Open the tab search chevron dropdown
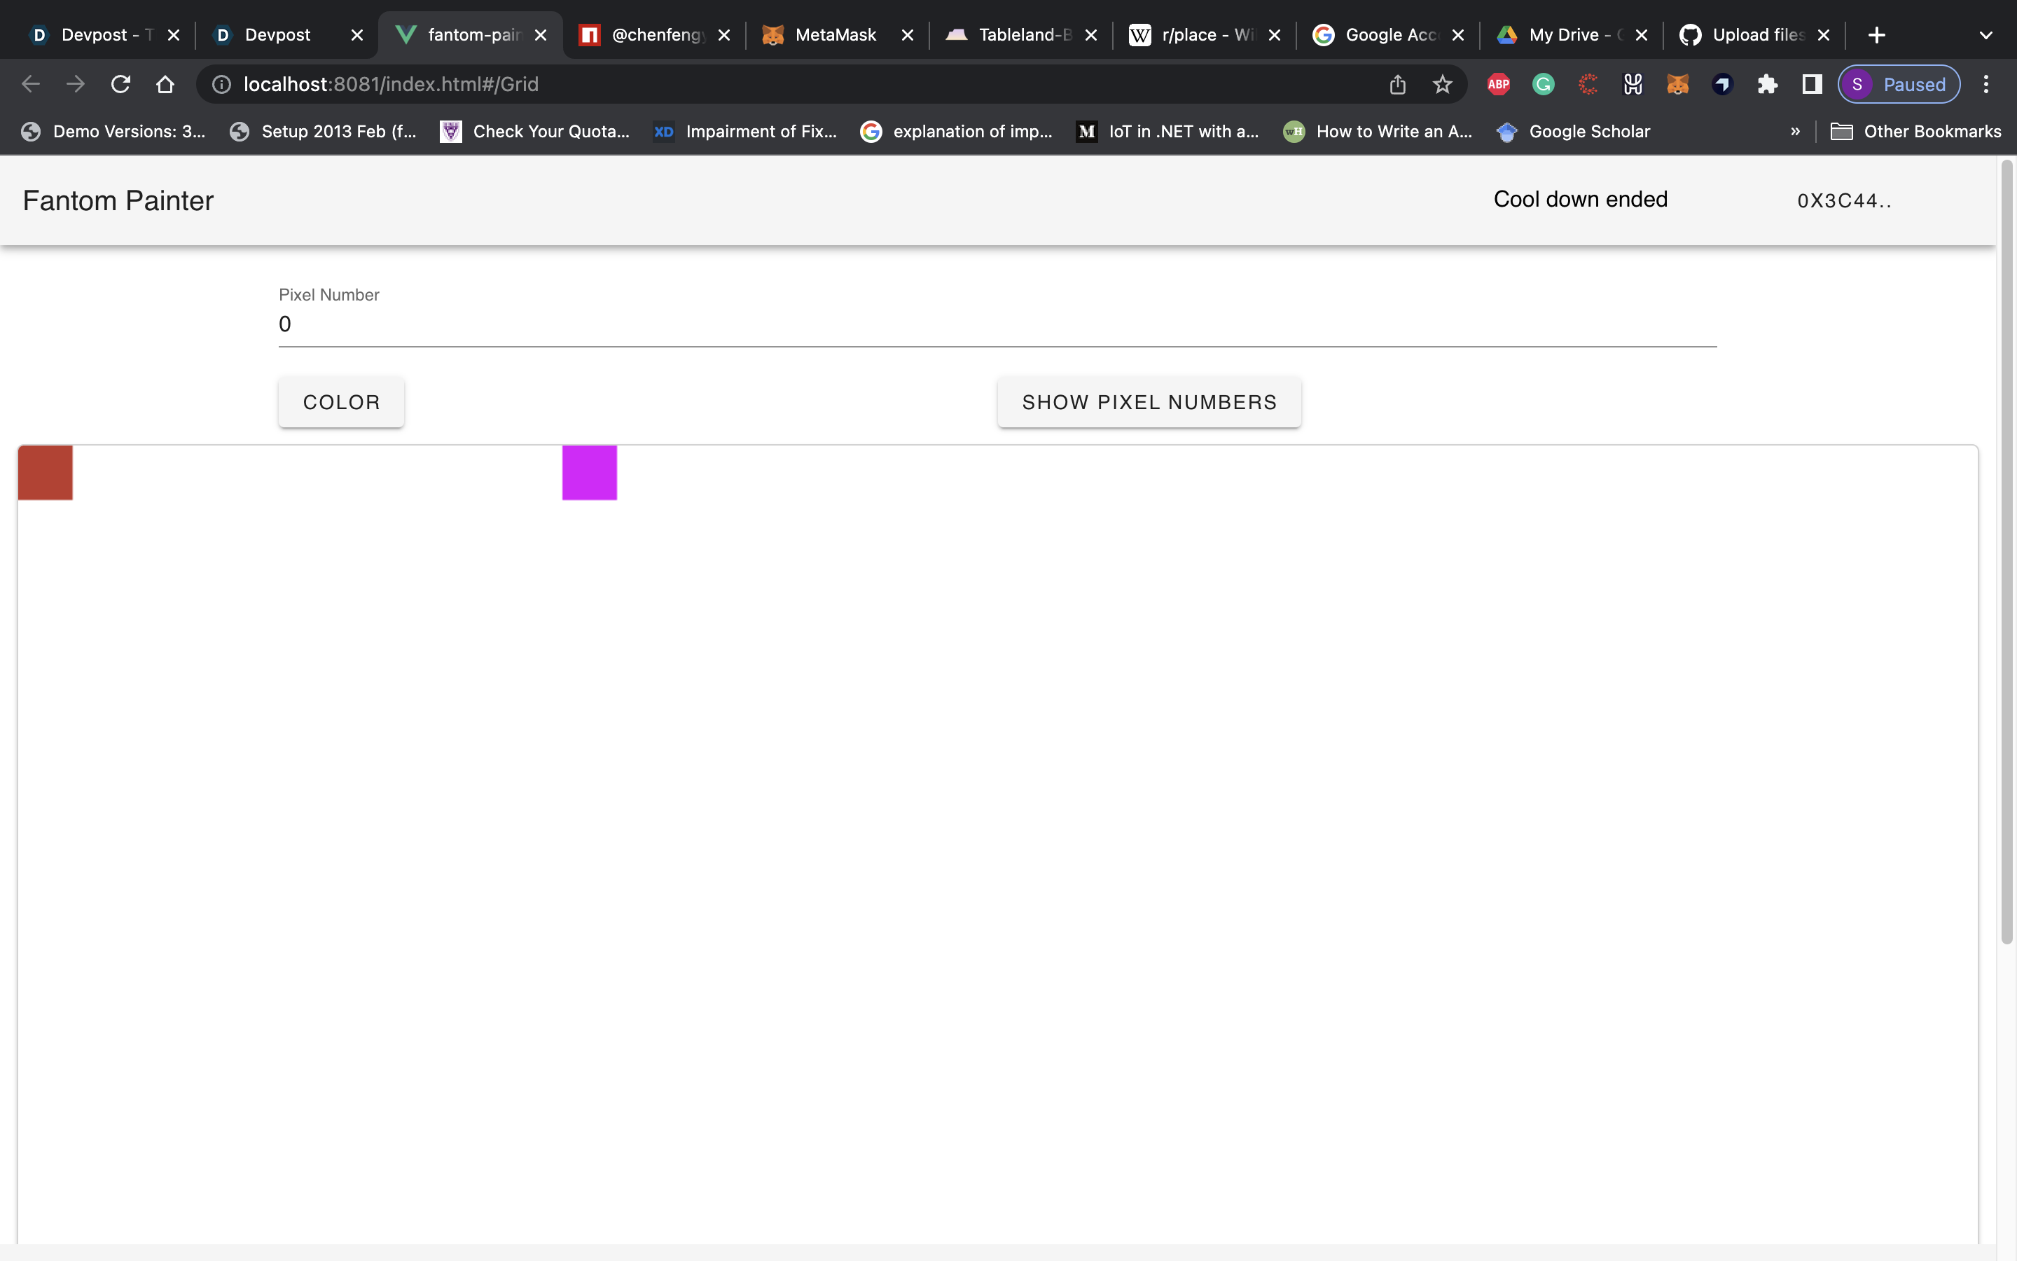This screenshot has height=1261, width=2017. click(1985, 35)
